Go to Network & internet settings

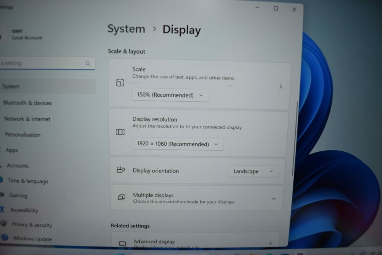click(x=27, y=119)
